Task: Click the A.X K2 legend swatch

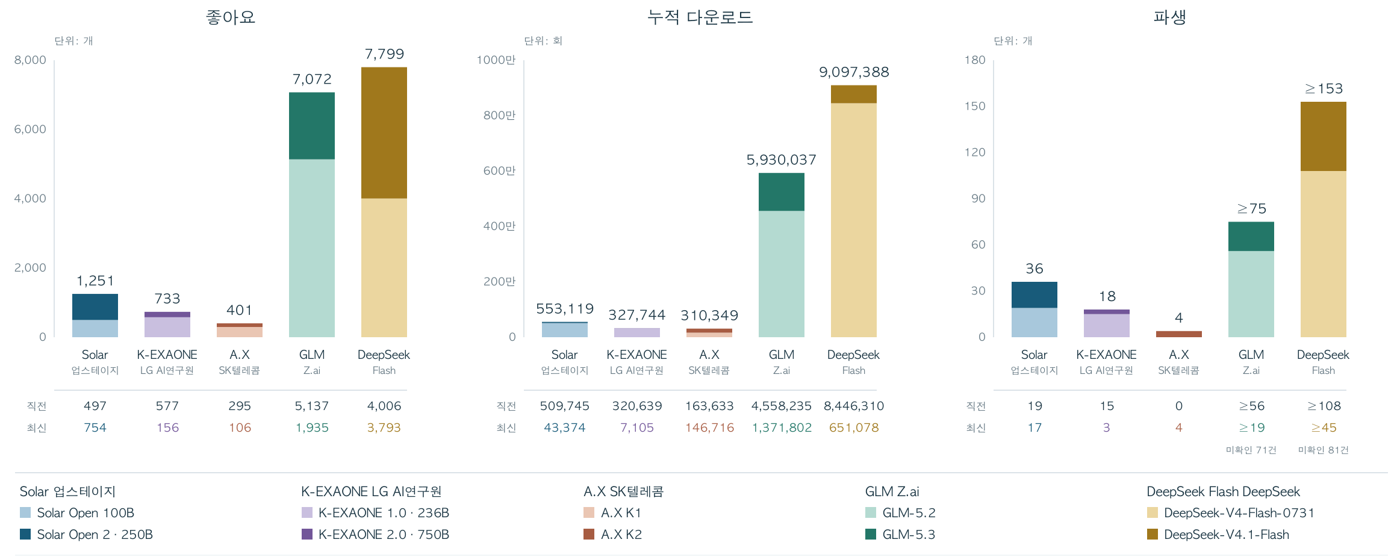Action: pos(589,534)
